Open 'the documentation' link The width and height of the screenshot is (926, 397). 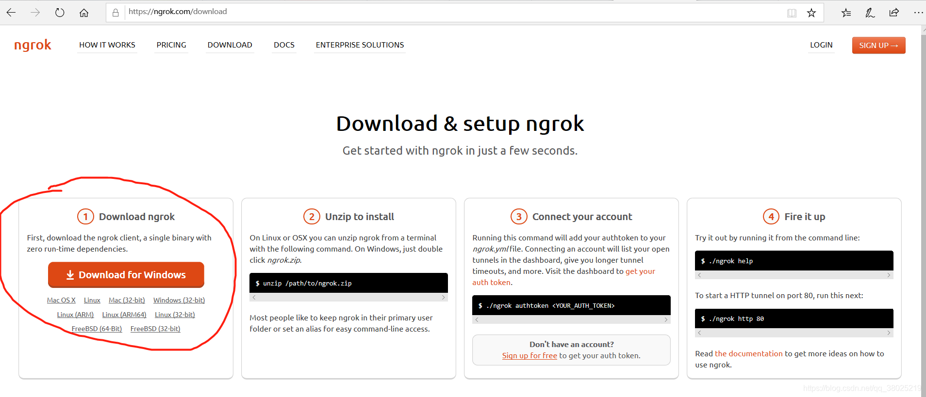point(749,354)
